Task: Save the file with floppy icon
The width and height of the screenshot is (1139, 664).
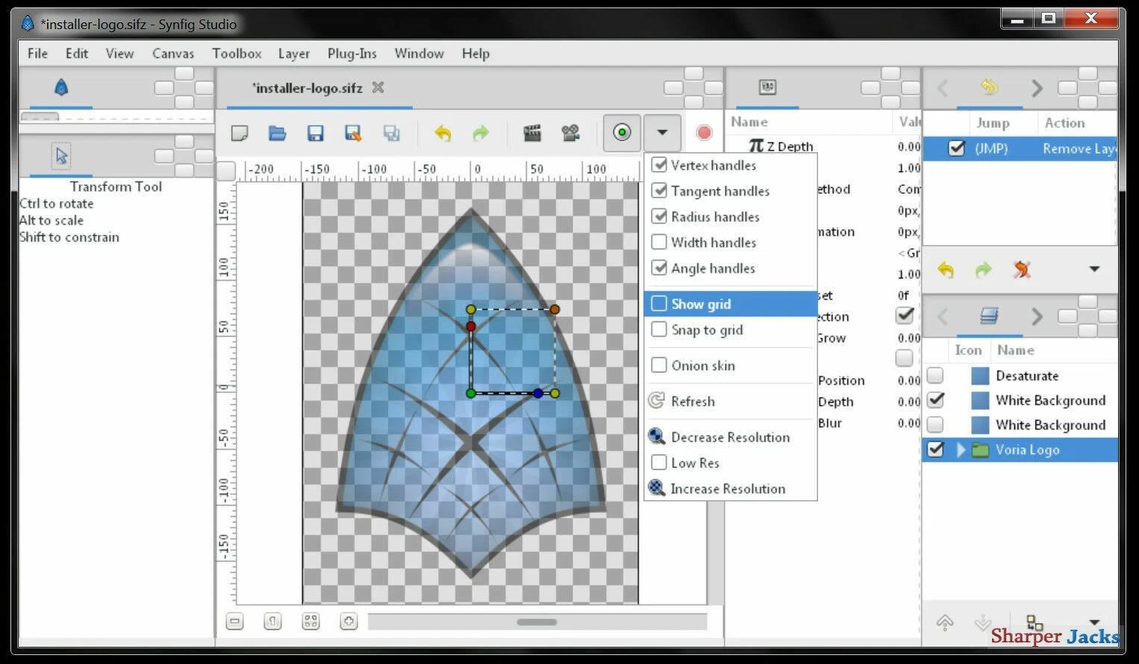Action: pos(316,133)
